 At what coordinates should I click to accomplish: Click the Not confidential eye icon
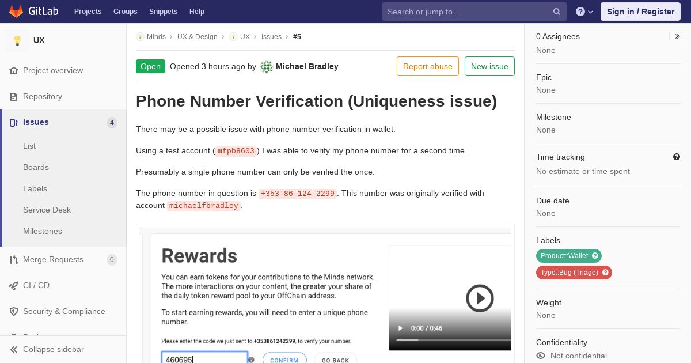541,356
